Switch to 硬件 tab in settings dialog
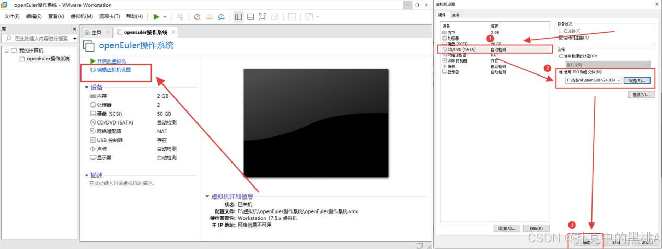Viewport: 662px width, 249px height. 442,15
